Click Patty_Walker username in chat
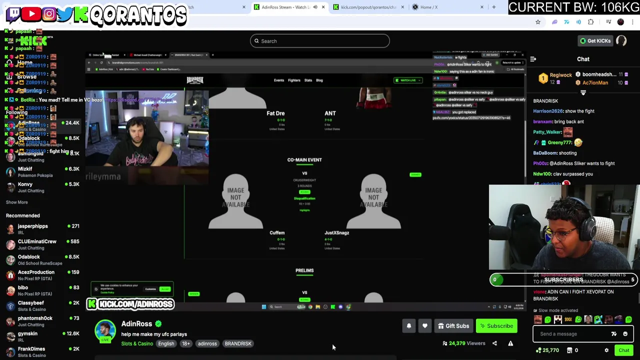 [x=547, y=132]
